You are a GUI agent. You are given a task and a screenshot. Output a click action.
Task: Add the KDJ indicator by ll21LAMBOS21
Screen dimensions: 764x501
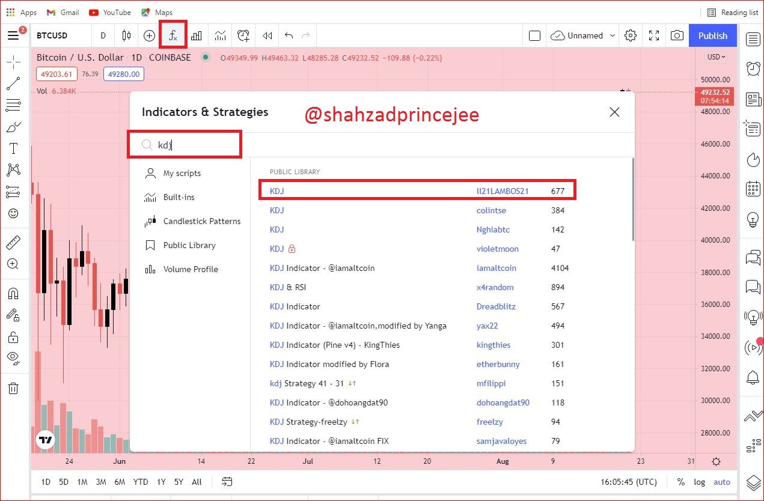(418, 191)
